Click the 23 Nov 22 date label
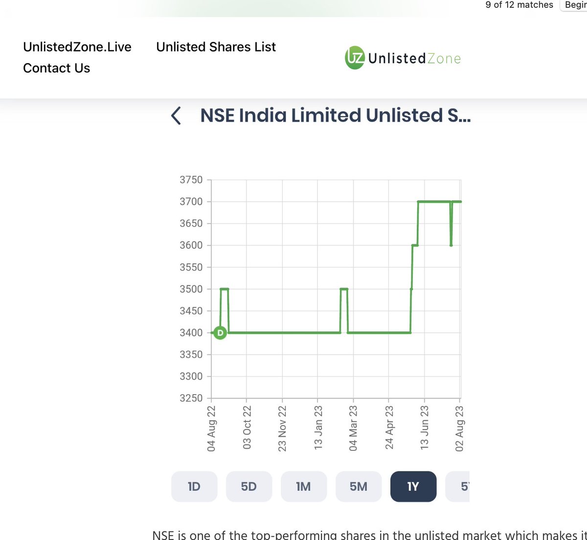 click(282, 428)
